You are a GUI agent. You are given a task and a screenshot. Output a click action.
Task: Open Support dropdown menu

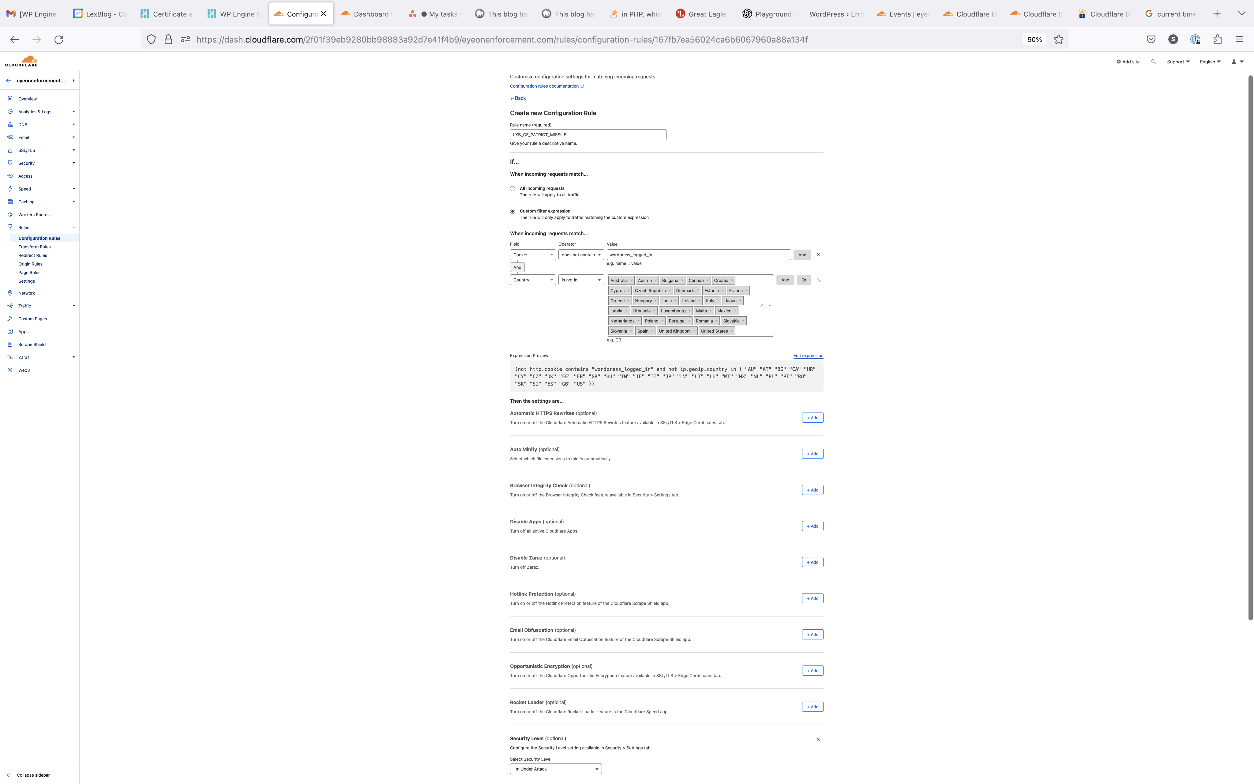point(1178,62)
